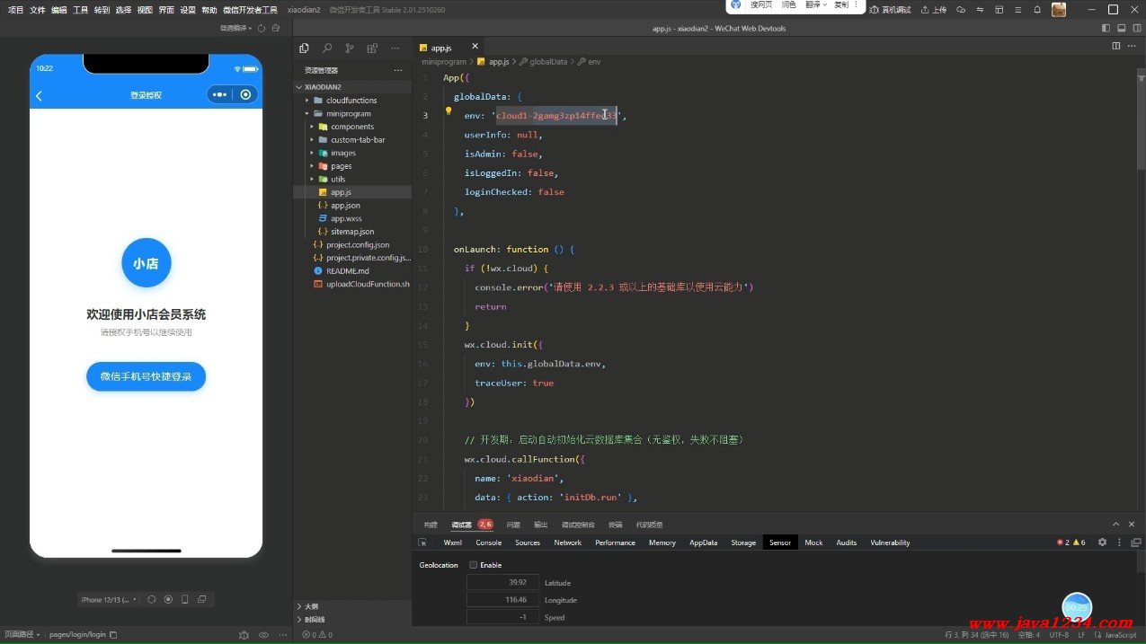1146x644 pixels.
Task: Click the back arrow in the simulator header
Action: (39, 95)
